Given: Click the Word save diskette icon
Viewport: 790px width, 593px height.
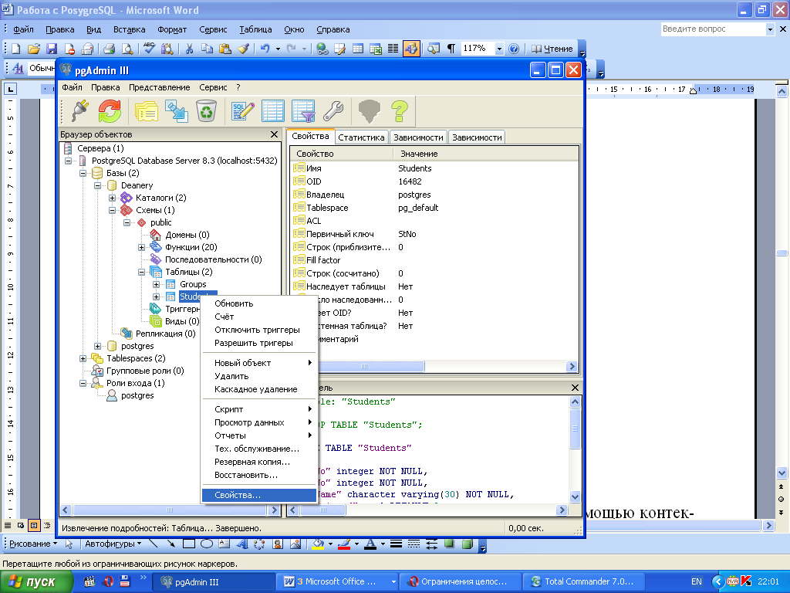Looking at the screenshot, I should click(x=52, y=49).
